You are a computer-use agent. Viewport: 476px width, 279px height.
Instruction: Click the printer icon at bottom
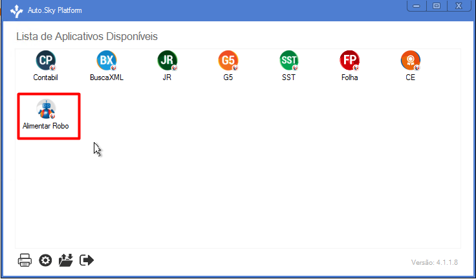point(25,260)
